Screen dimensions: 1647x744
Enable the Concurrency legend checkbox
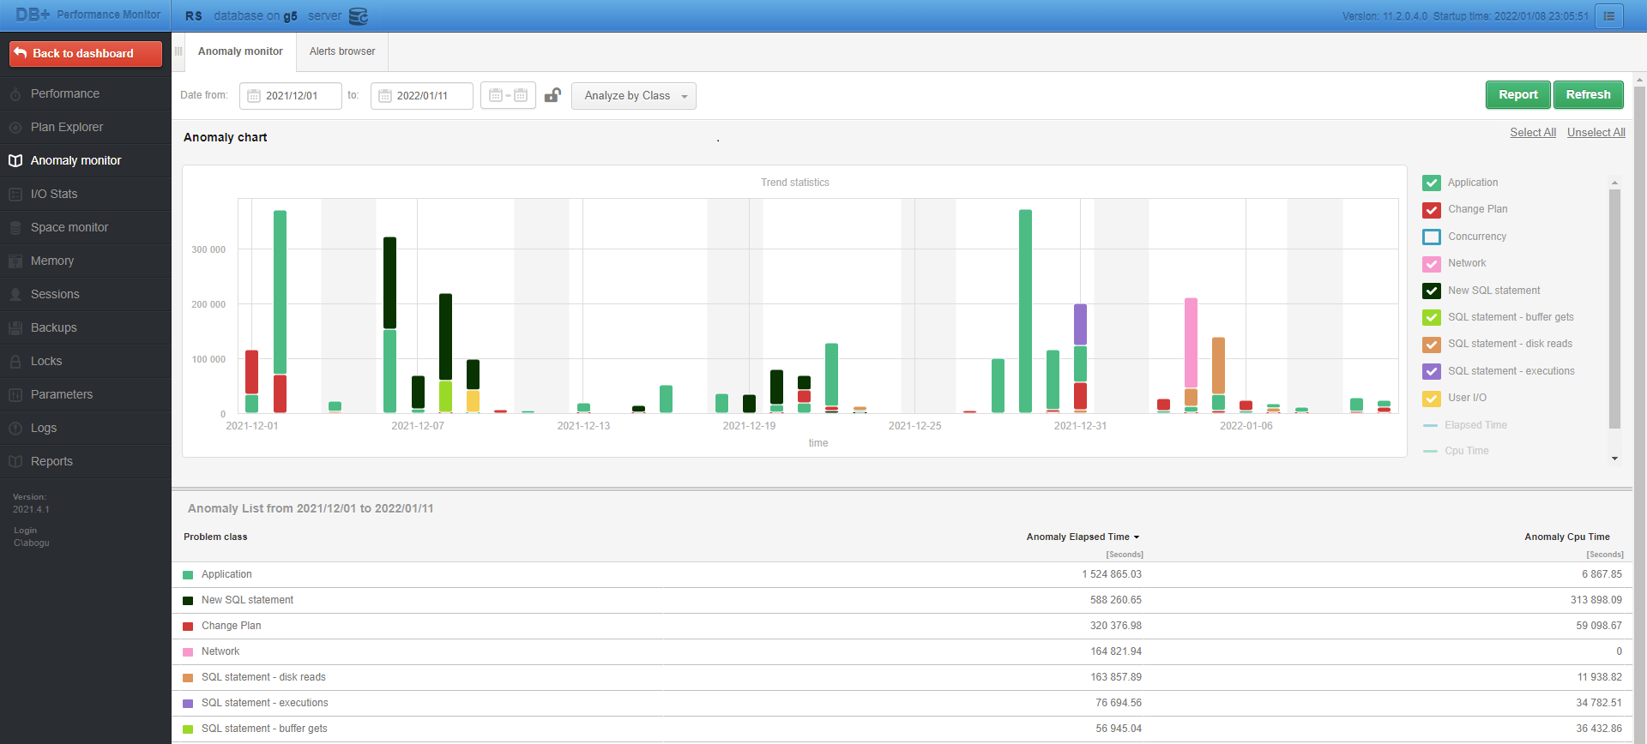point(1431,237)
